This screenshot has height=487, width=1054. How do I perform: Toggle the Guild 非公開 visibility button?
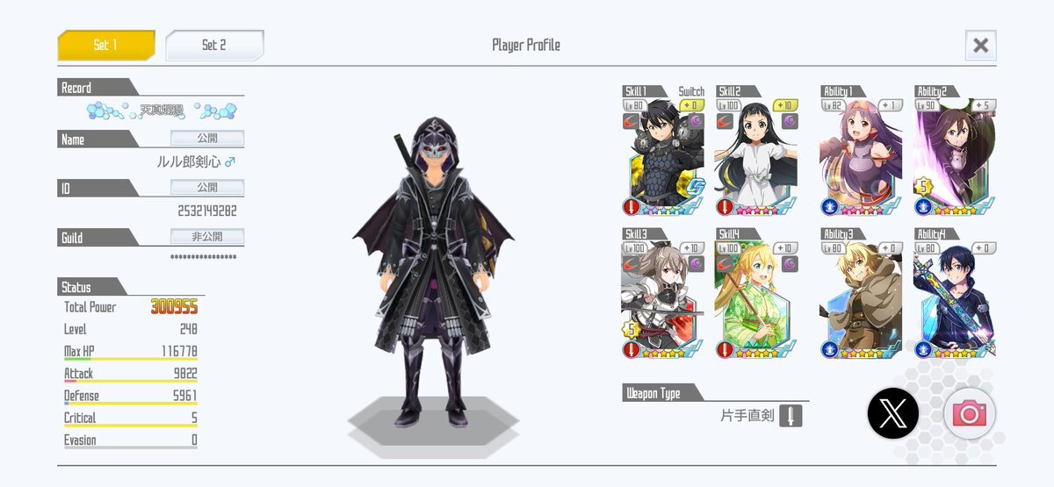click(x=207, y=237)
